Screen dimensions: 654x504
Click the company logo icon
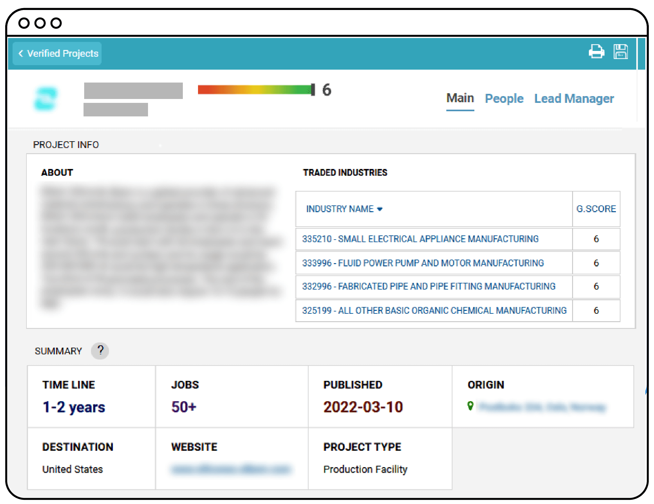tap(45, 99)
